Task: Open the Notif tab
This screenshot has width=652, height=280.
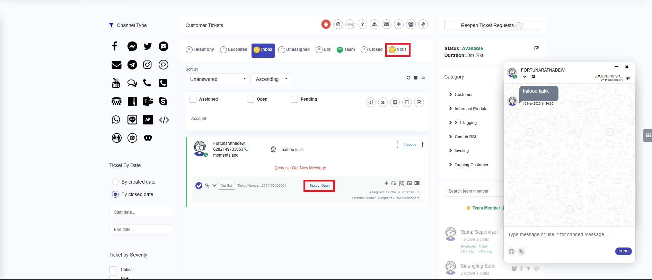Action: (x=398, y=49)
